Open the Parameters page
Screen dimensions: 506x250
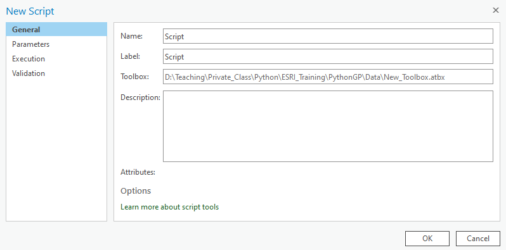pos(56,44)
